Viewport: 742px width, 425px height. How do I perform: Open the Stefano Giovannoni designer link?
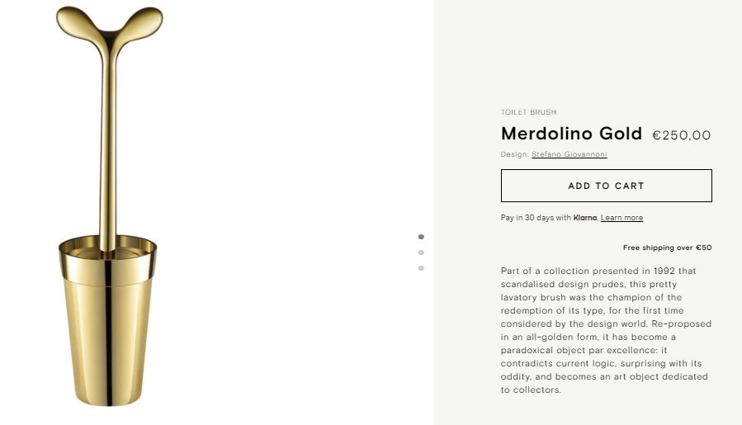pos(569,154)
